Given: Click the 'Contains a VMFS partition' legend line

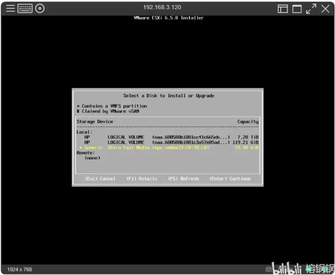Looking at the screenshot, I should pyautogui.click(x=112, y=106).
